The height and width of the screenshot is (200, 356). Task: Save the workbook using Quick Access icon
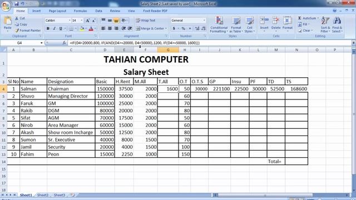point(16,4)
